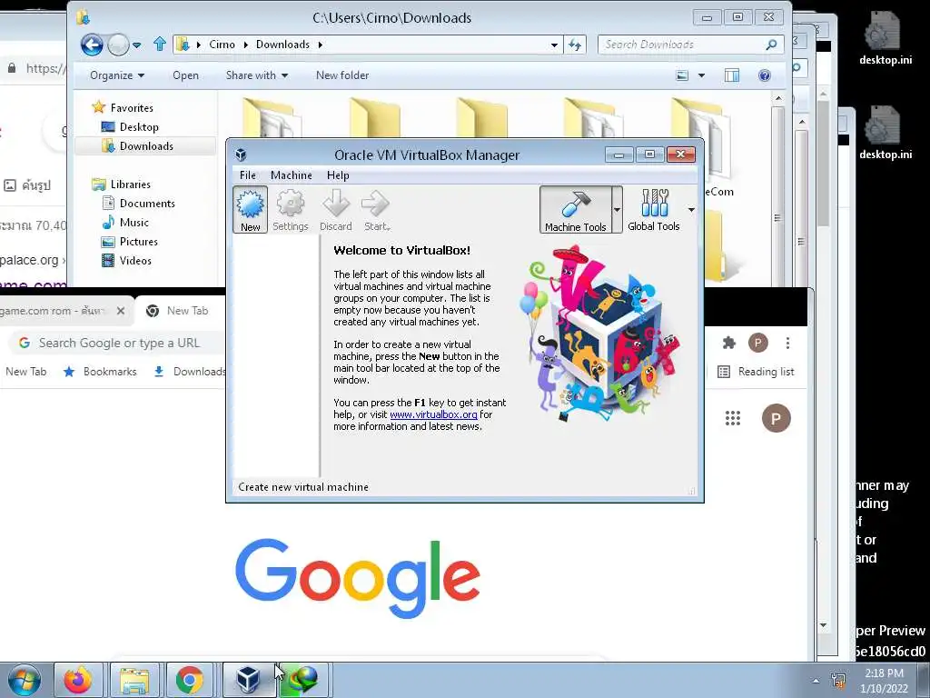Open the recent locations dropdown in Explorer

tap(137, 45)
